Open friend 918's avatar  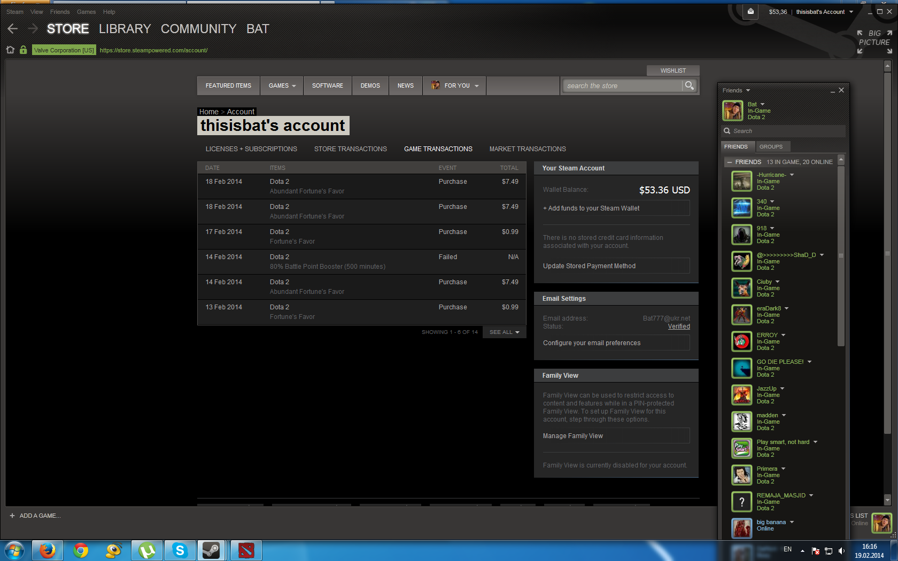741,235
